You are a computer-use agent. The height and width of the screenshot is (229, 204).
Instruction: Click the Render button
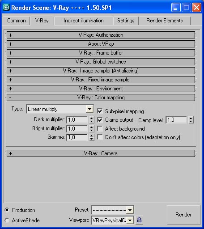coord(183,215)
